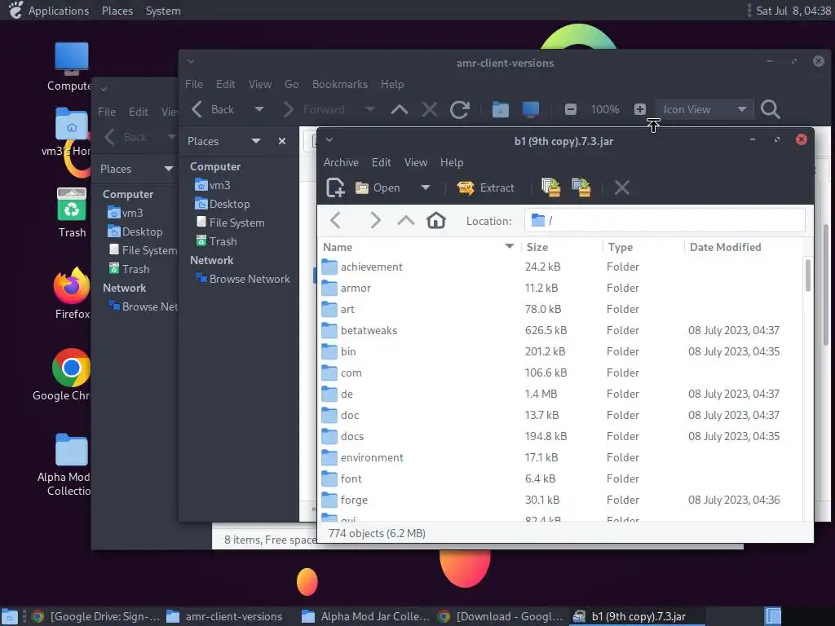The height and width of the screenshot is (626, 835).
Task: Go back in archive location history
Action: click(x=335, y=220)
